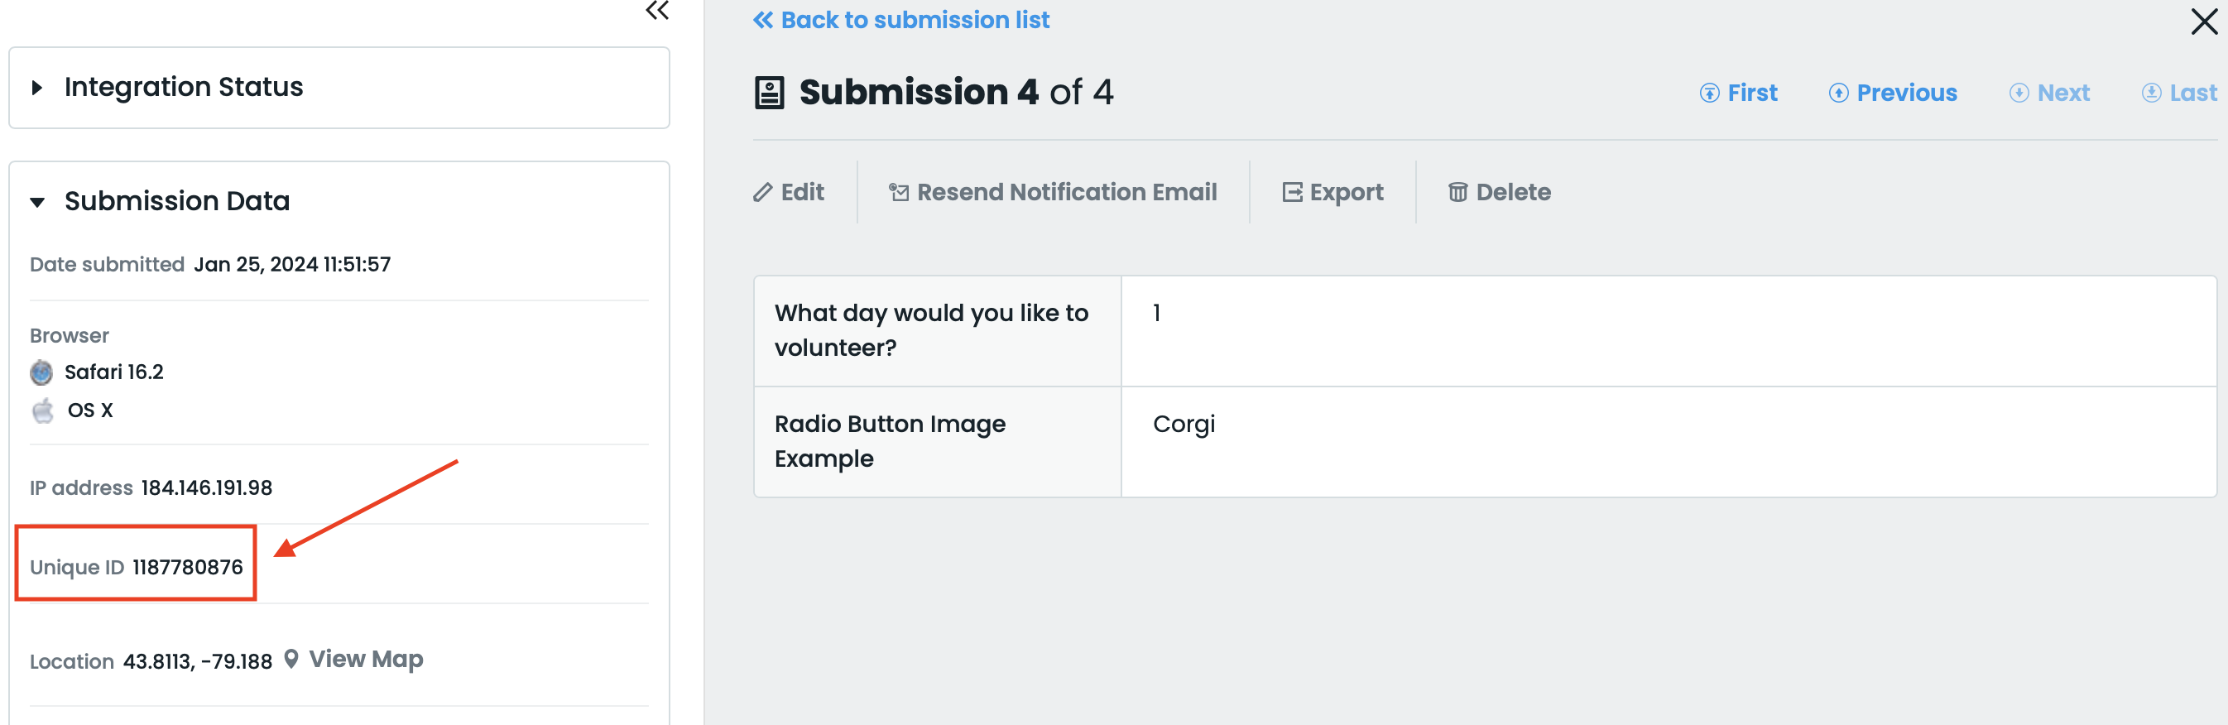Click the Resend Notification envelope icon
Viewport: 2228px width, 725px height.
[x=899, y=192]
